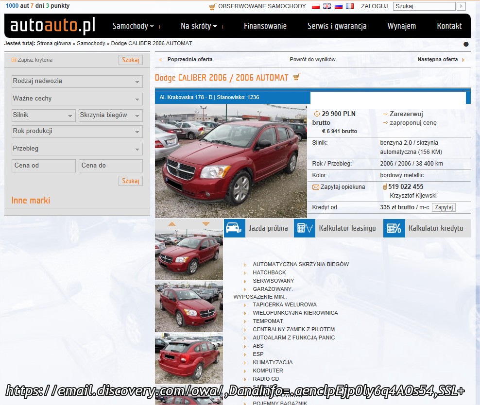Open Kalkulator leasingu
Screen dimensions: 480x405
point(347,228)
